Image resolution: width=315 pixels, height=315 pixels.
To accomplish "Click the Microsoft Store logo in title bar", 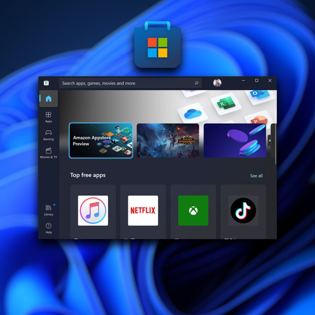I will coord(46,83).
